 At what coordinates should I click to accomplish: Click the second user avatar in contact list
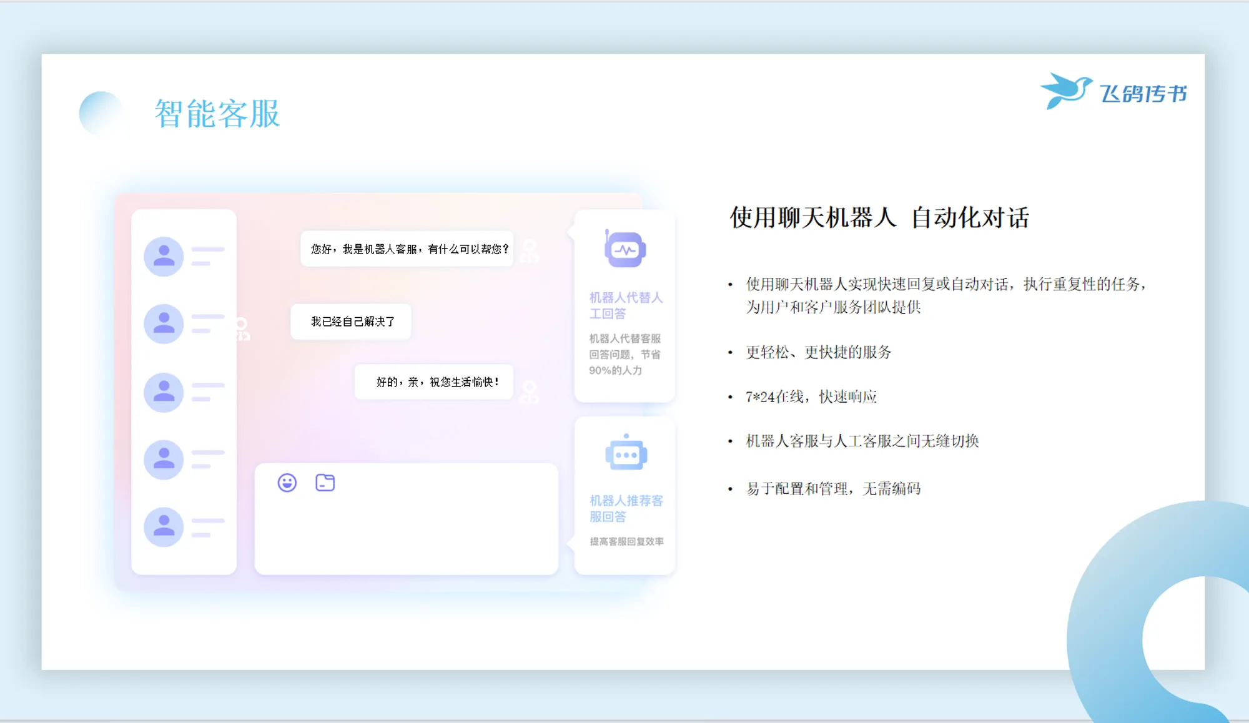(164, 323)
